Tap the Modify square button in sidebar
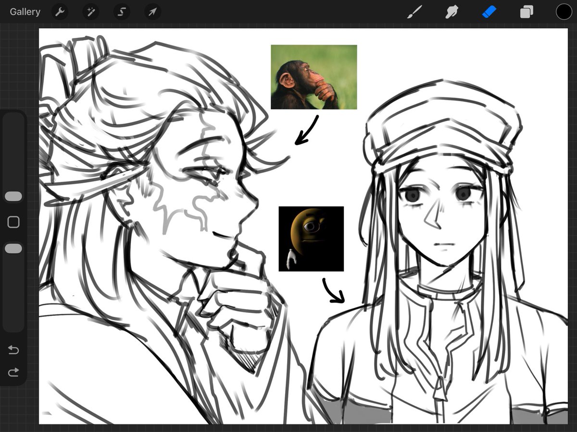 pyautogui.click(x=13, y=222)
